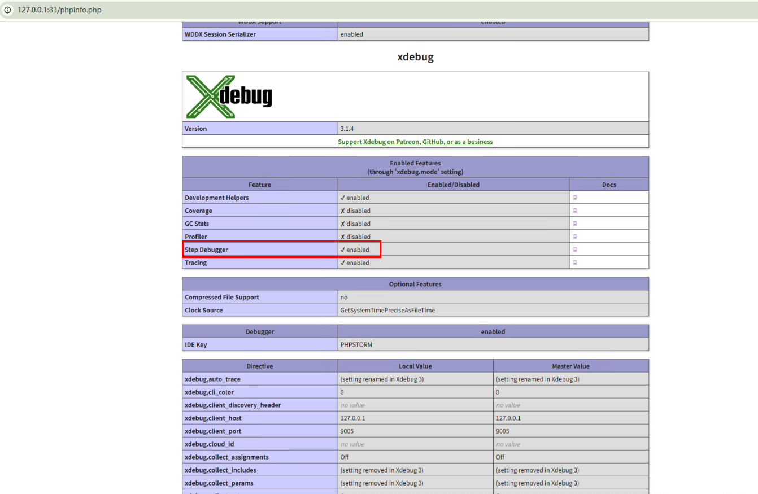Viewport: 758px width, 494px height.
Task: Click the xdebug.collect_params directive
Action: click(219, 483)
